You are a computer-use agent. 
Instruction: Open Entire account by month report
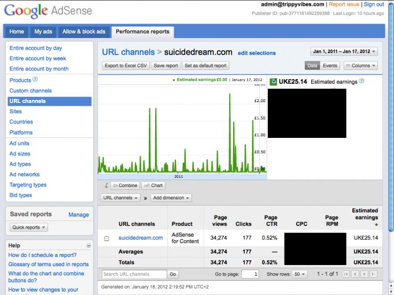[x=39, y=69]
